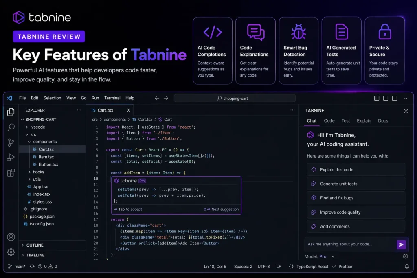Open Search in the activity bar
The height and width of the screenshot is (278, 417).
(x=11, y=127)
